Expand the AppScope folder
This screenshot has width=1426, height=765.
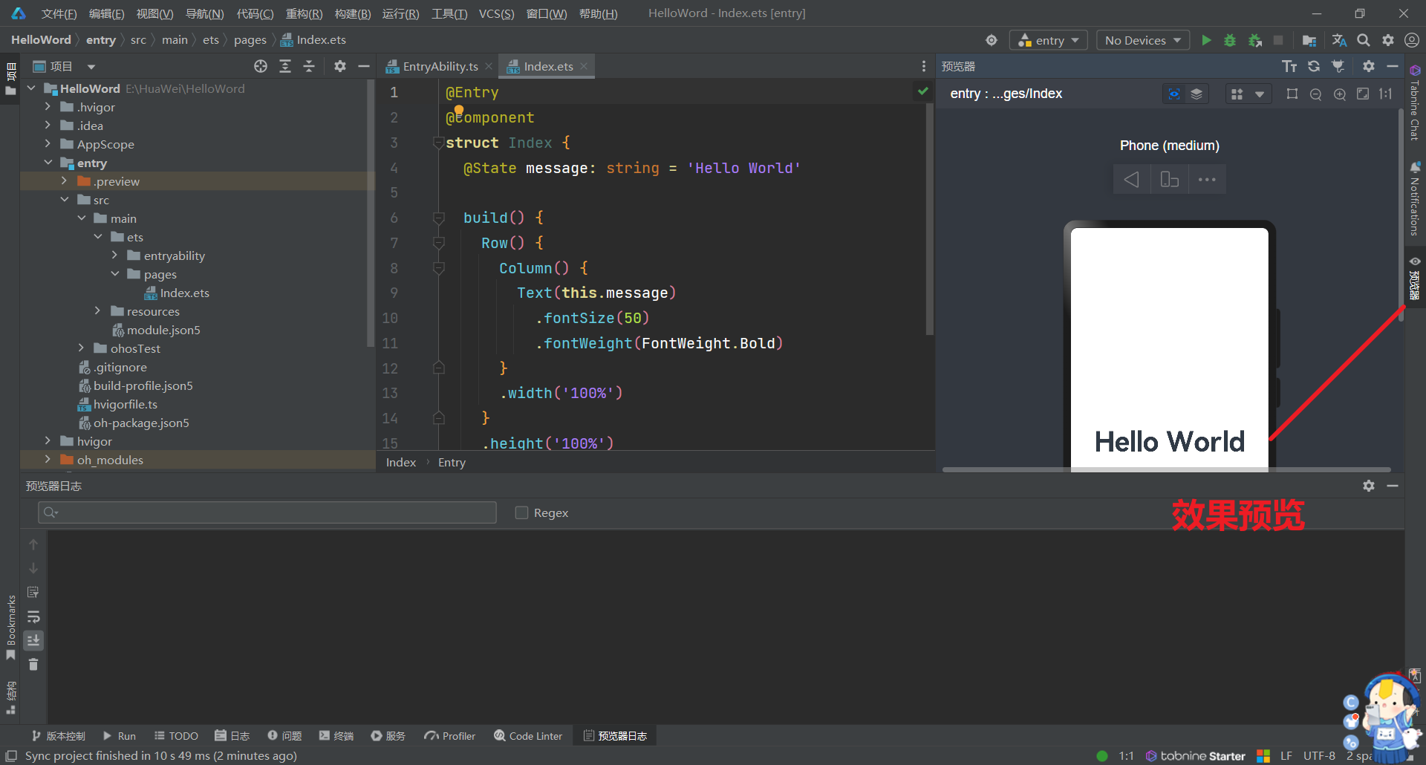(x=48, y=144)
